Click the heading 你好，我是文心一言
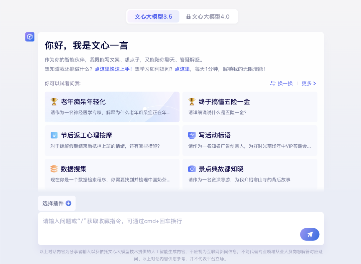 [86, 45]
